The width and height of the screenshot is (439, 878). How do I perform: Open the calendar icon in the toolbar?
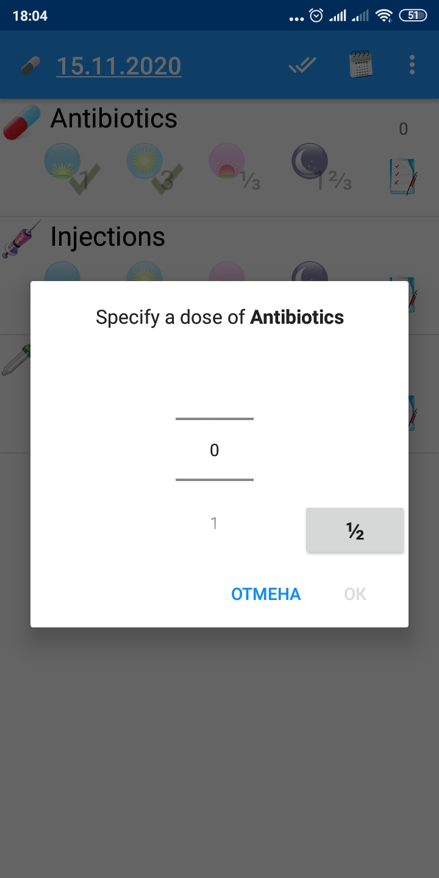(361, 65)
